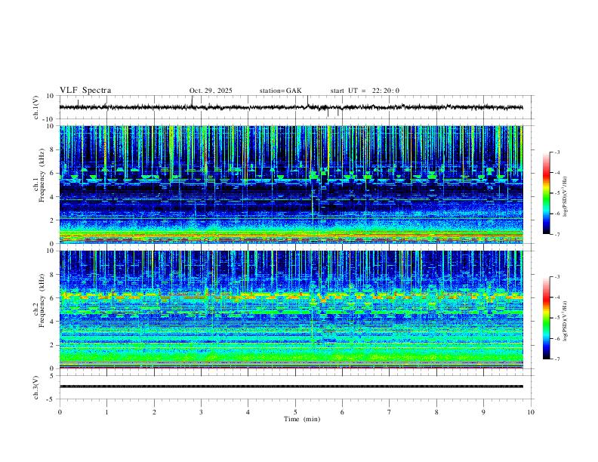The height and width of the screenshot is (462, 598).
Task: Click the ch.1 color bar log(PSD) unit label
Action: [x=566, y=196]
